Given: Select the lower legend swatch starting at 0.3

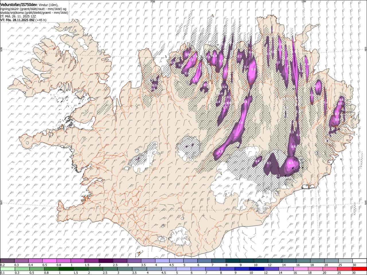Looking at the screenshot, I should tap(22, 269).
